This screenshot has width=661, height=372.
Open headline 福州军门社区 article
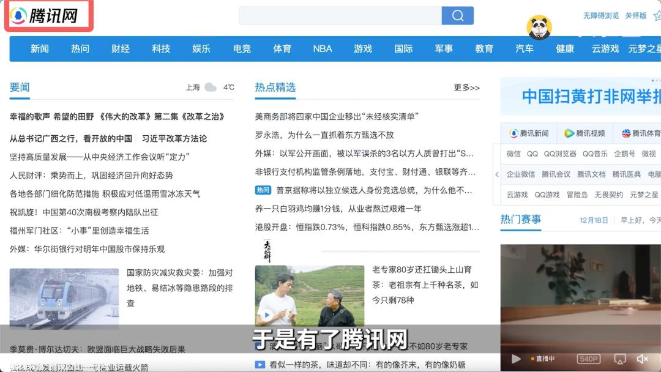pyautogui.click(x=79, y=231)
